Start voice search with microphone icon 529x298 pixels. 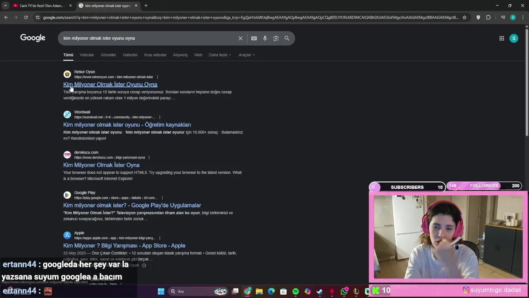[265, 38]
